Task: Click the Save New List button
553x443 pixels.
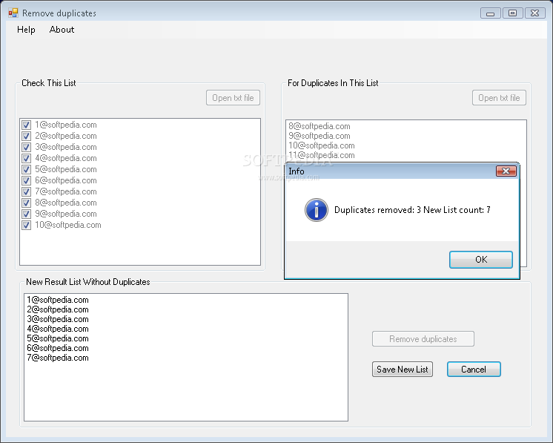Action: 402,370
